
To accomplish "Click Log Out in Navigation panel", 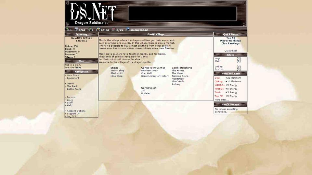I will pyautogui.click(x=71, y=116).
